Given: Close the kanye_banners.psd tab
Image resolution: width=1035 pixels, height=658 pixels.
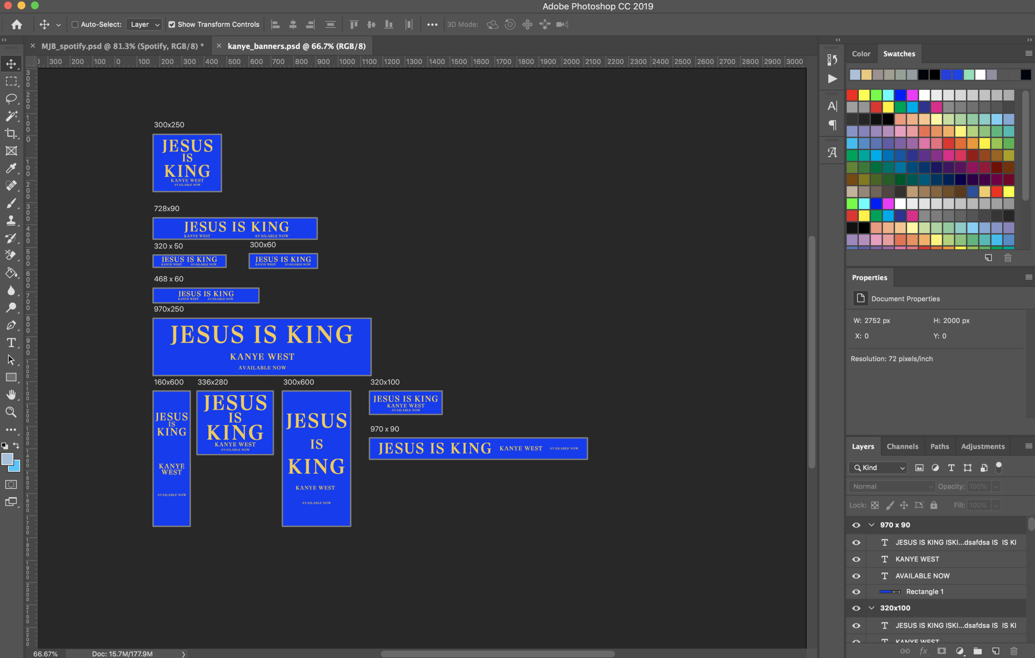Looking at the screenshot, I should 219,46.
